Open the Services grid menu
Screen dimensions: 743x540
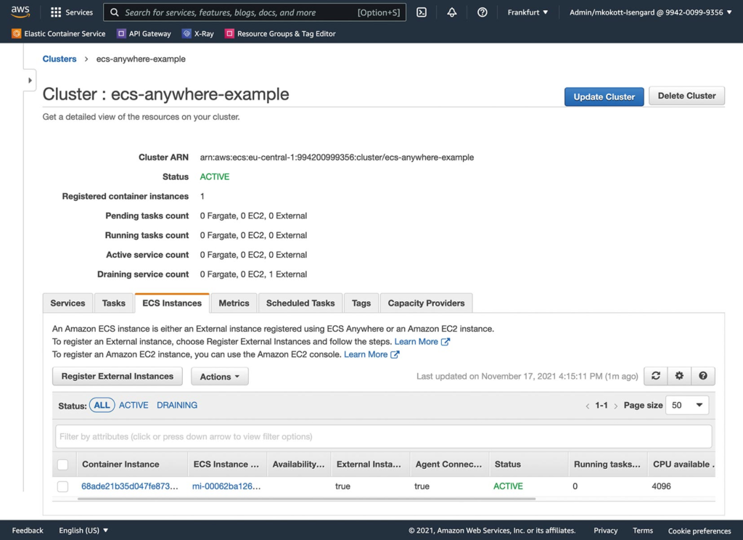coord(72,12)
